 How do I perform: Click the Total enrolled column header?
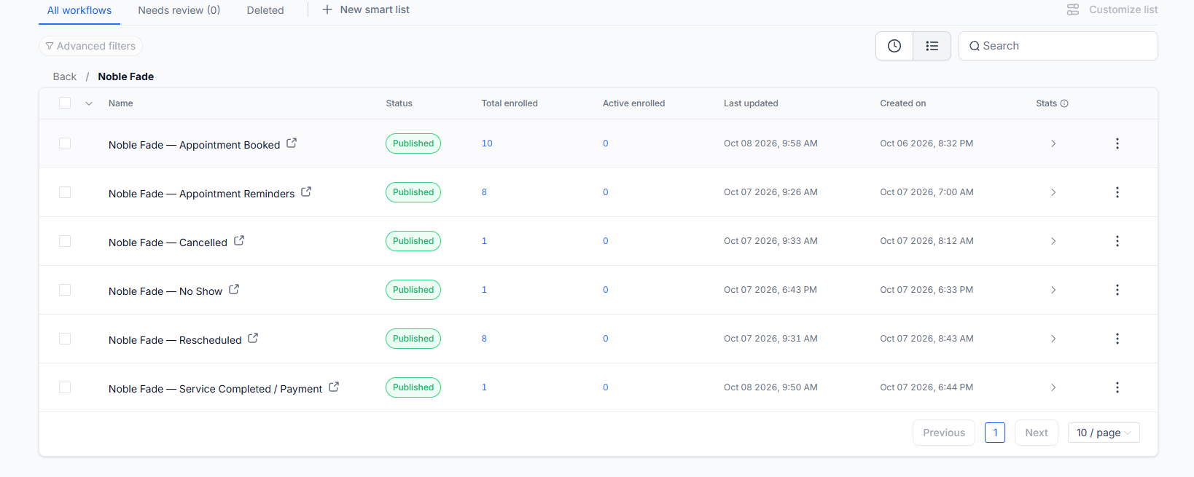coord(510,103)
